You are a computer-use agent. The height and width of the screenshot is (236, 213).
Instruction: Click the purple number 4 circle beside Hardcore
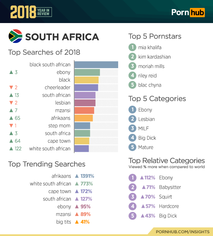pos(132,206)
